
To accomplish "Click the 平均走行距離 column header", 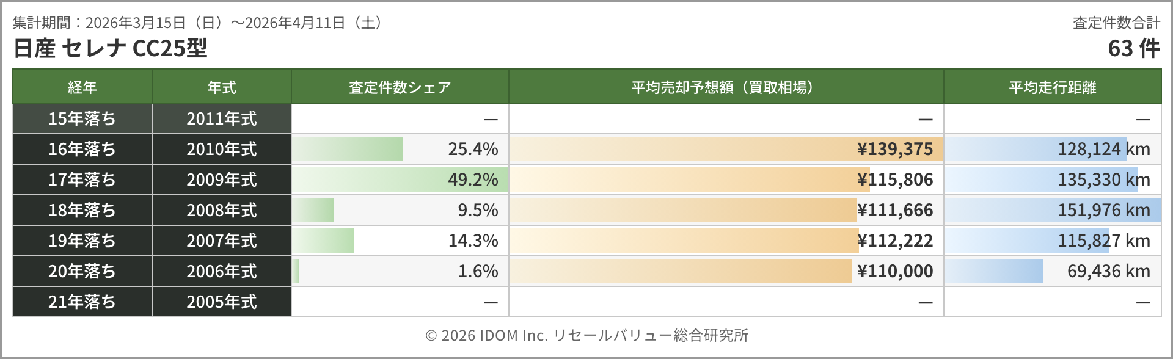I will pos(1052,87).
